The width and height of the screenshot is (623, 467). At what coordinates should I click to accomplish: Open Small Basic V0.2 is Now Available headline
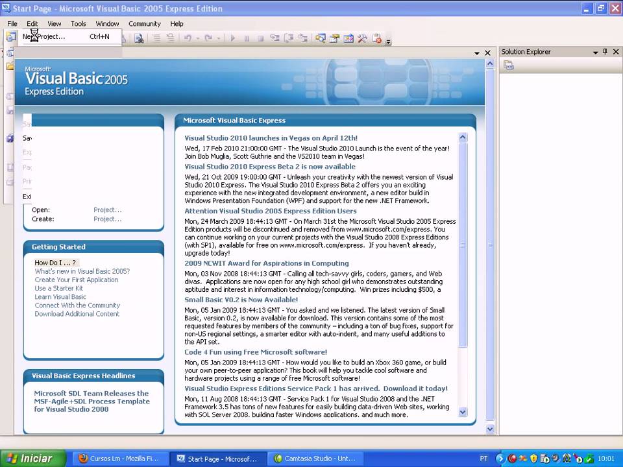coord(241,300)
